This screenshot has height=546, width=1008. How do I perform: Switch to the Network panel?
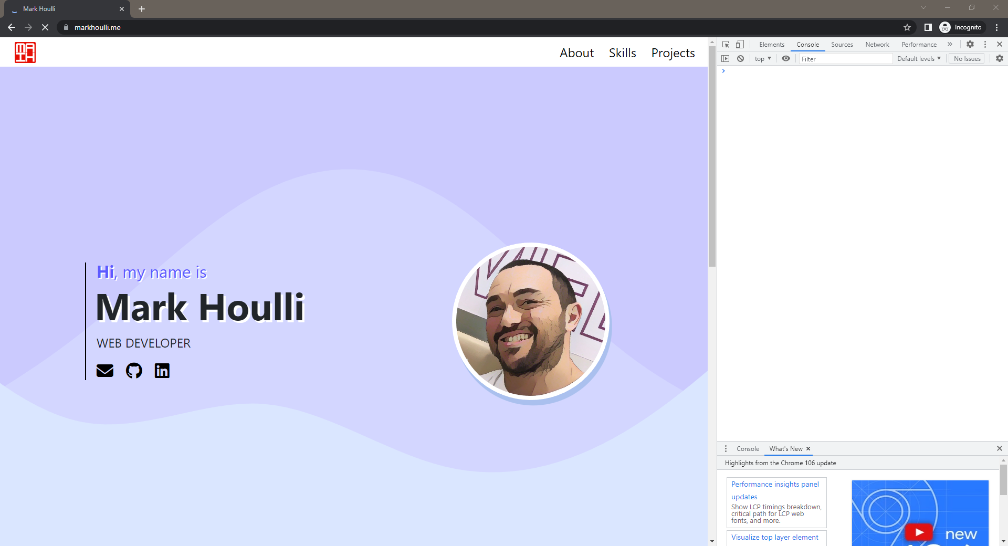pos(877,44)
